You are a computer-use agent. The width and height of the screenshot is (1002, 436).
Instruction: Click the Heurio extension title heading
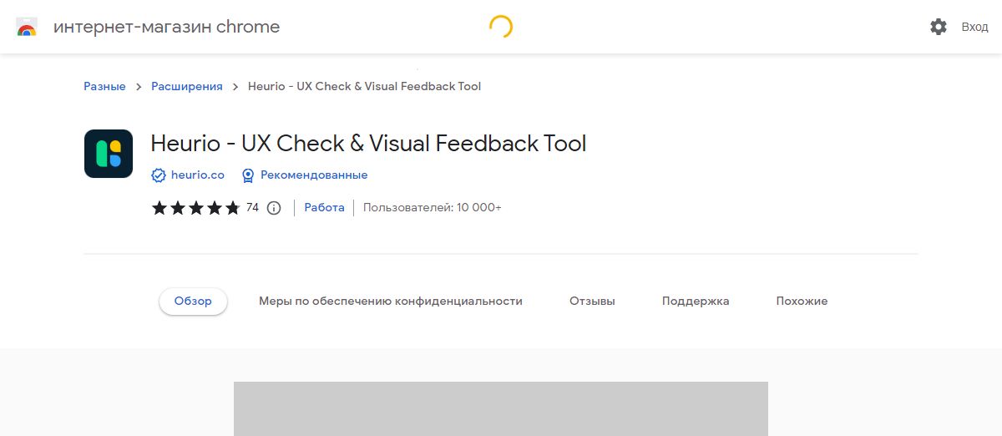pos(368,144)
